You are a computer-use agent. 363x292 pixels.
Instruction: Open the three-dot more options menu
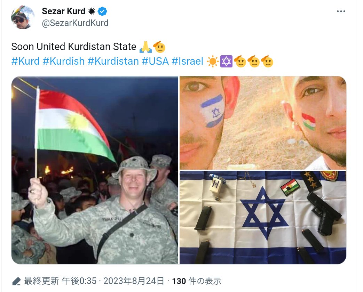(341, 11)
